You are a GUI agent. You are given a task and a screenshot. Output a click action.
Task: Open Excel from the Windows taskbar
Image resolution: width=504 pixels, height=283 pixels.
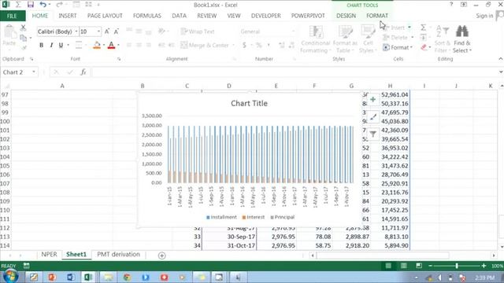click(x=88, y=277)
